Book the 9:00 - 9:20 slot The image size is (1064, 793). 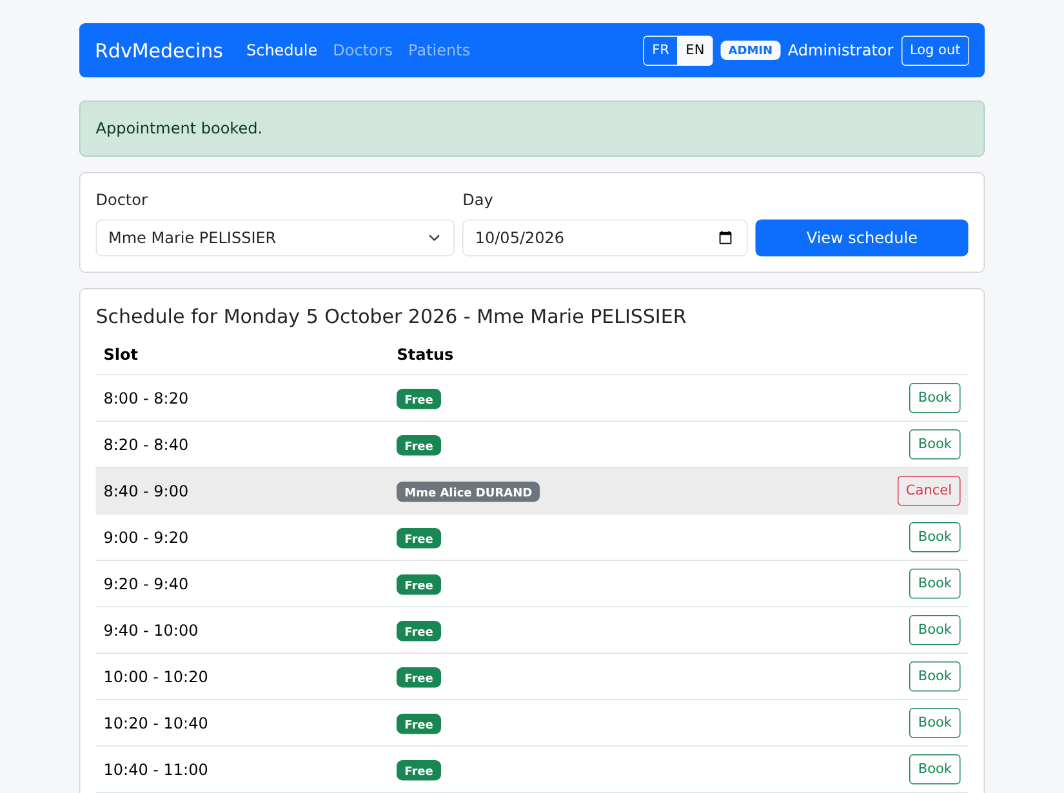pyautogui.click(x=934, y=537)
